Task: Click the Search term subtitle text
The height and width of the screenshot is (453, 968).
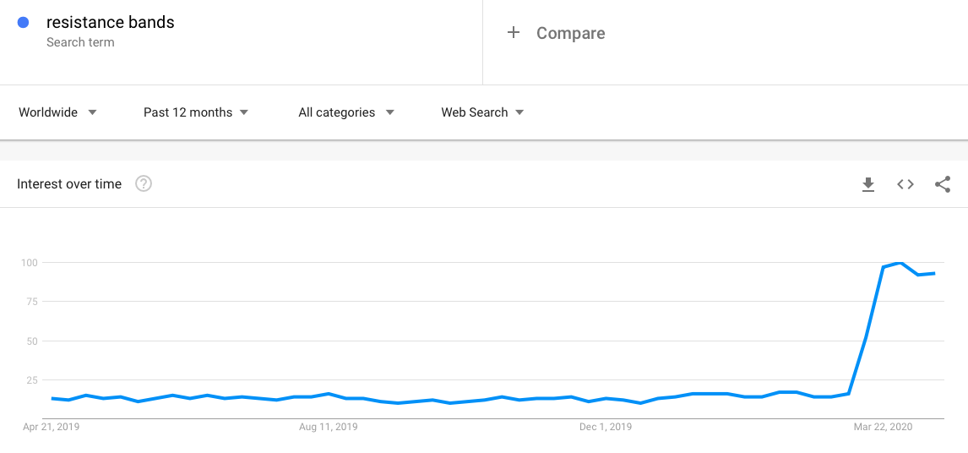Action: point(80,42)
